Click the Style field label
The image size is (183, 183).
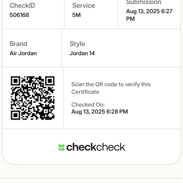click(x=77, y=44)
